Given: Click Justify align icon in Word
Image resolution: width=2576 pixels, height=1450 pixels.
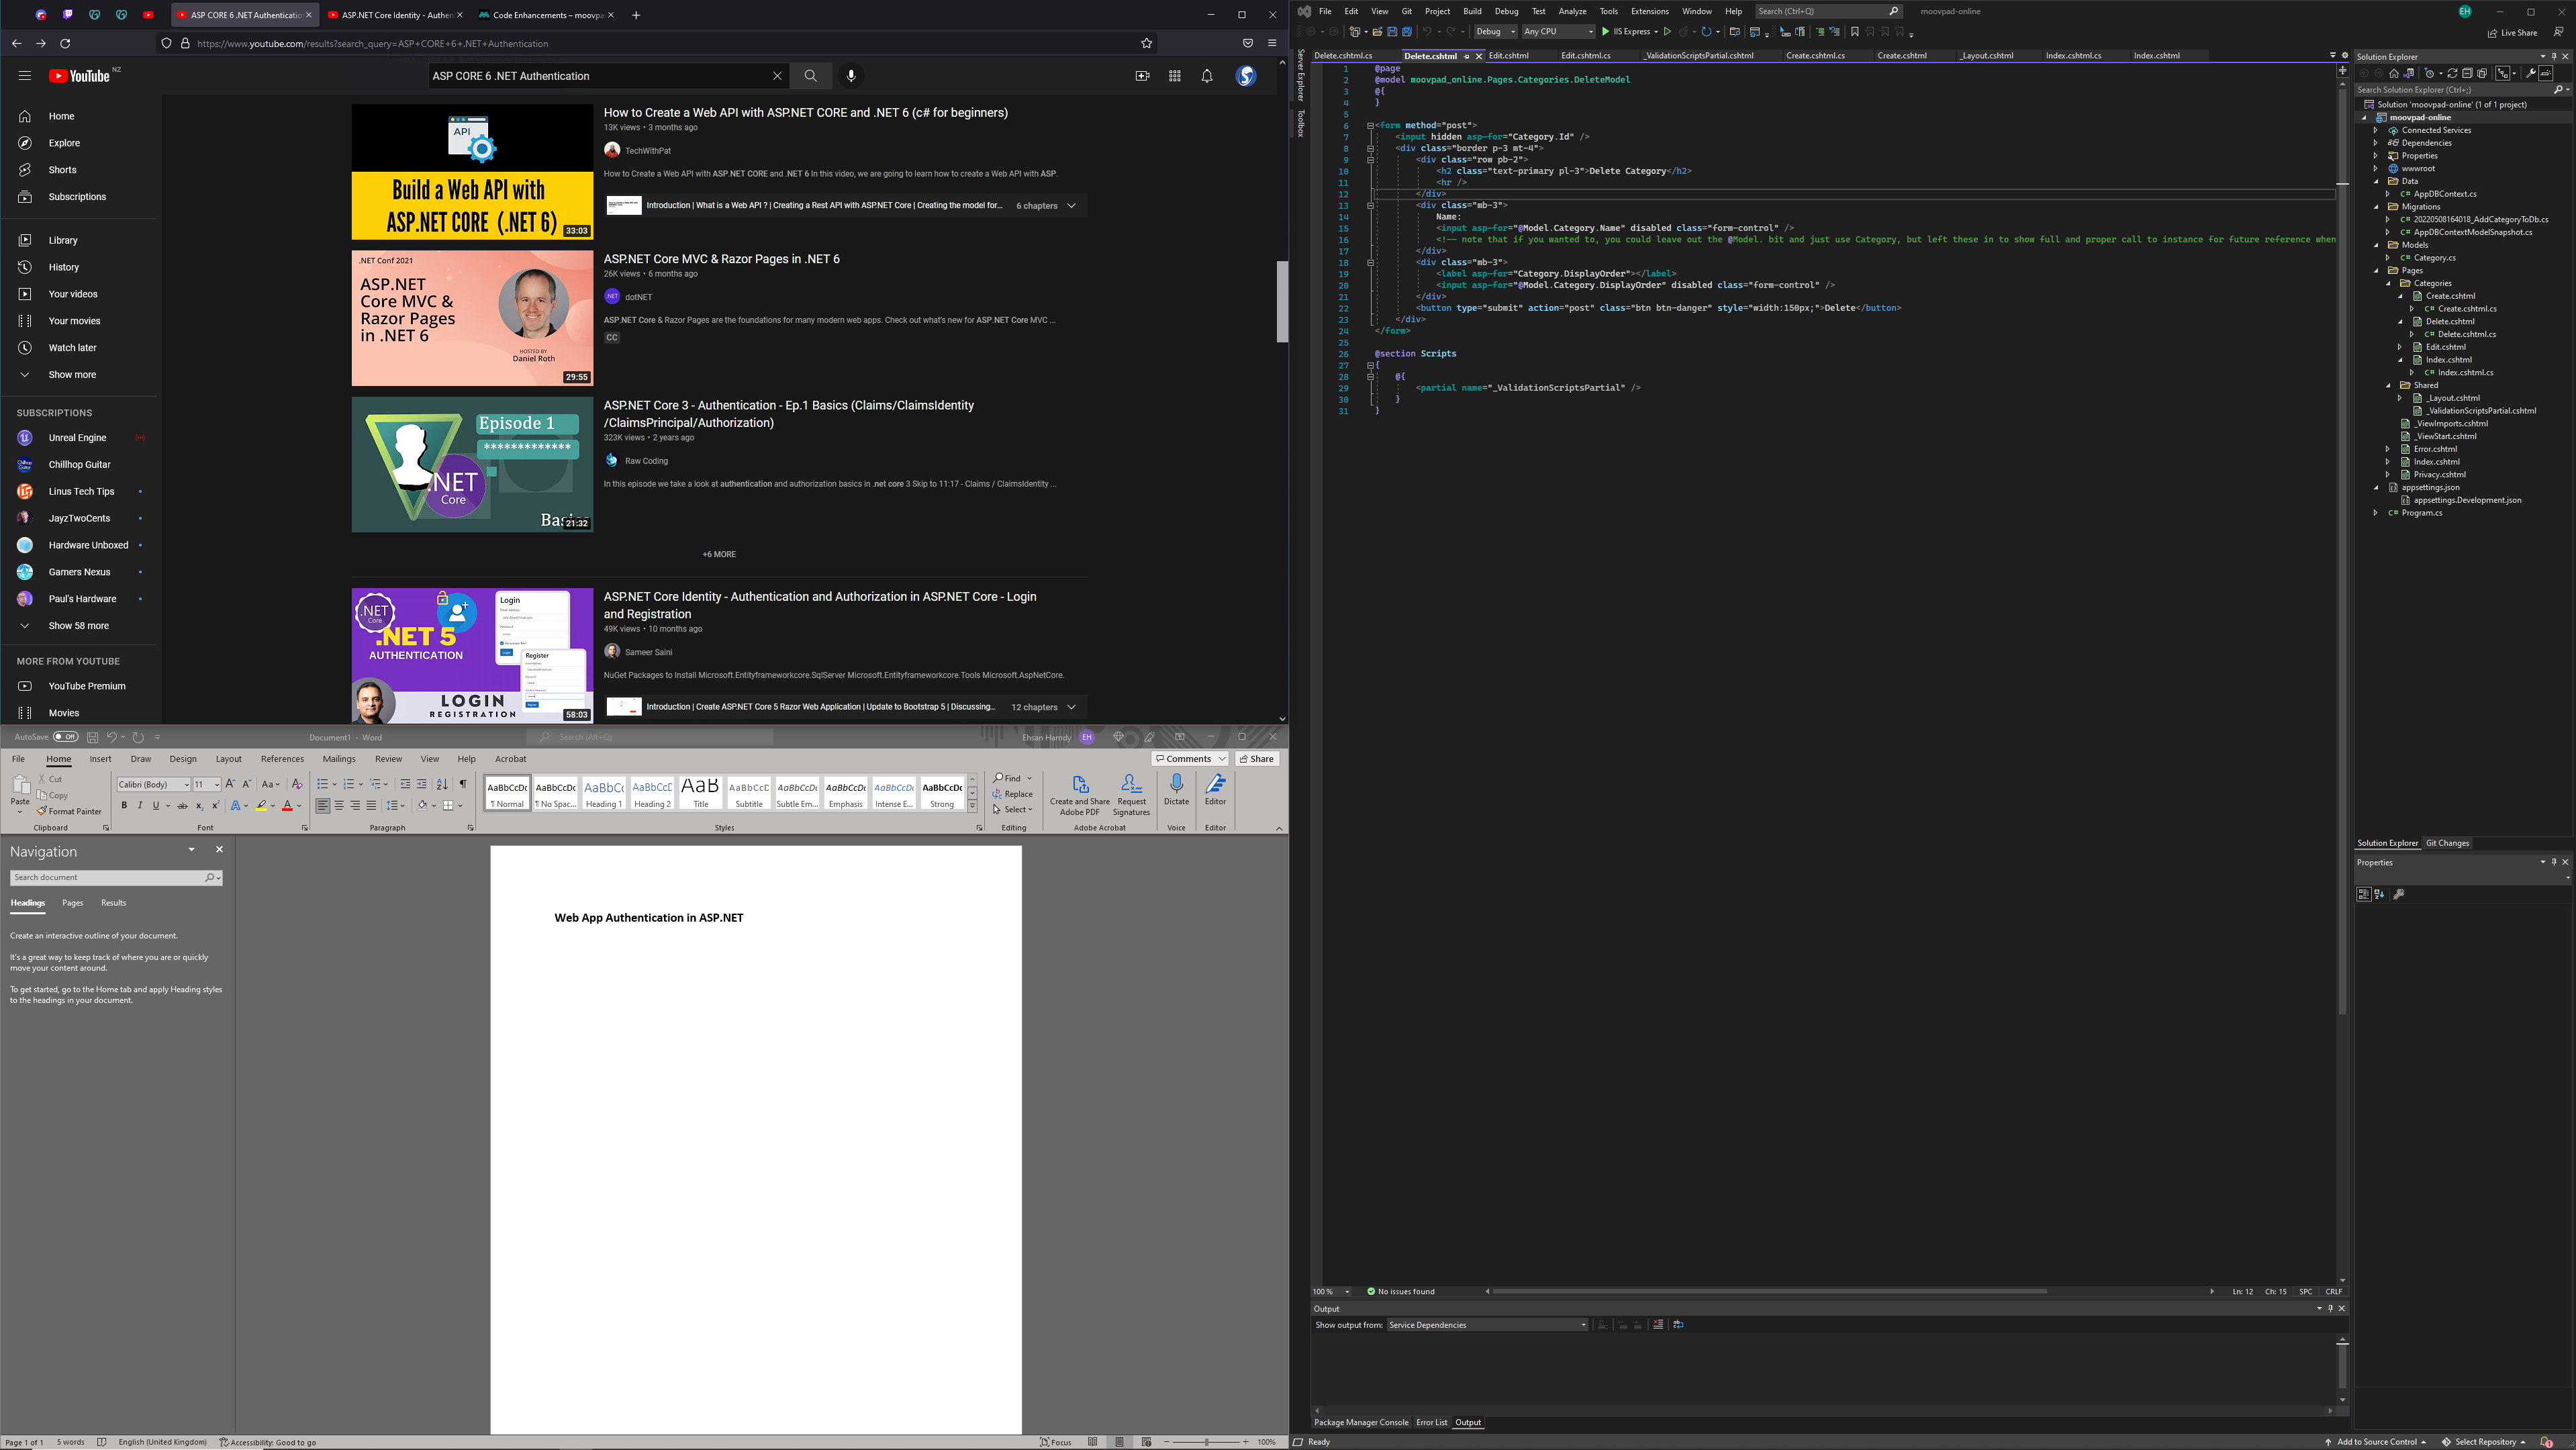Looking at the screenshot, I should (x=371, y=805).
